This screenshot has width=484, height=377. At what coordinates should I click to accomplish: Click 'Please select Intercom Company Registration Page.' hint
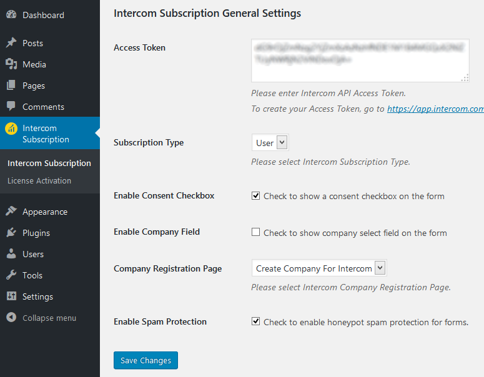click(351, 288)
